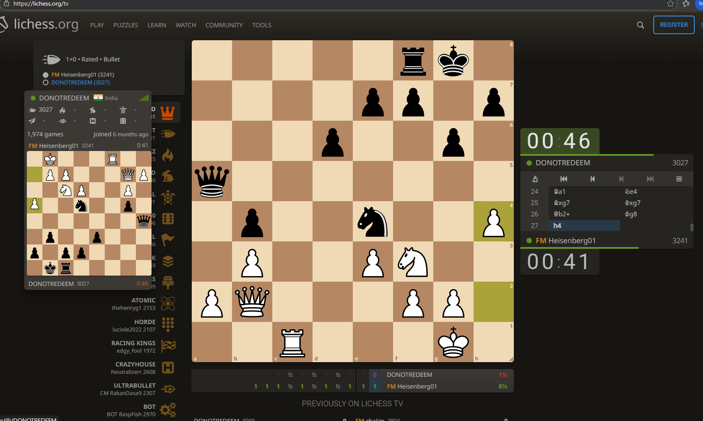Open the COMMUNITY menu

224,25
